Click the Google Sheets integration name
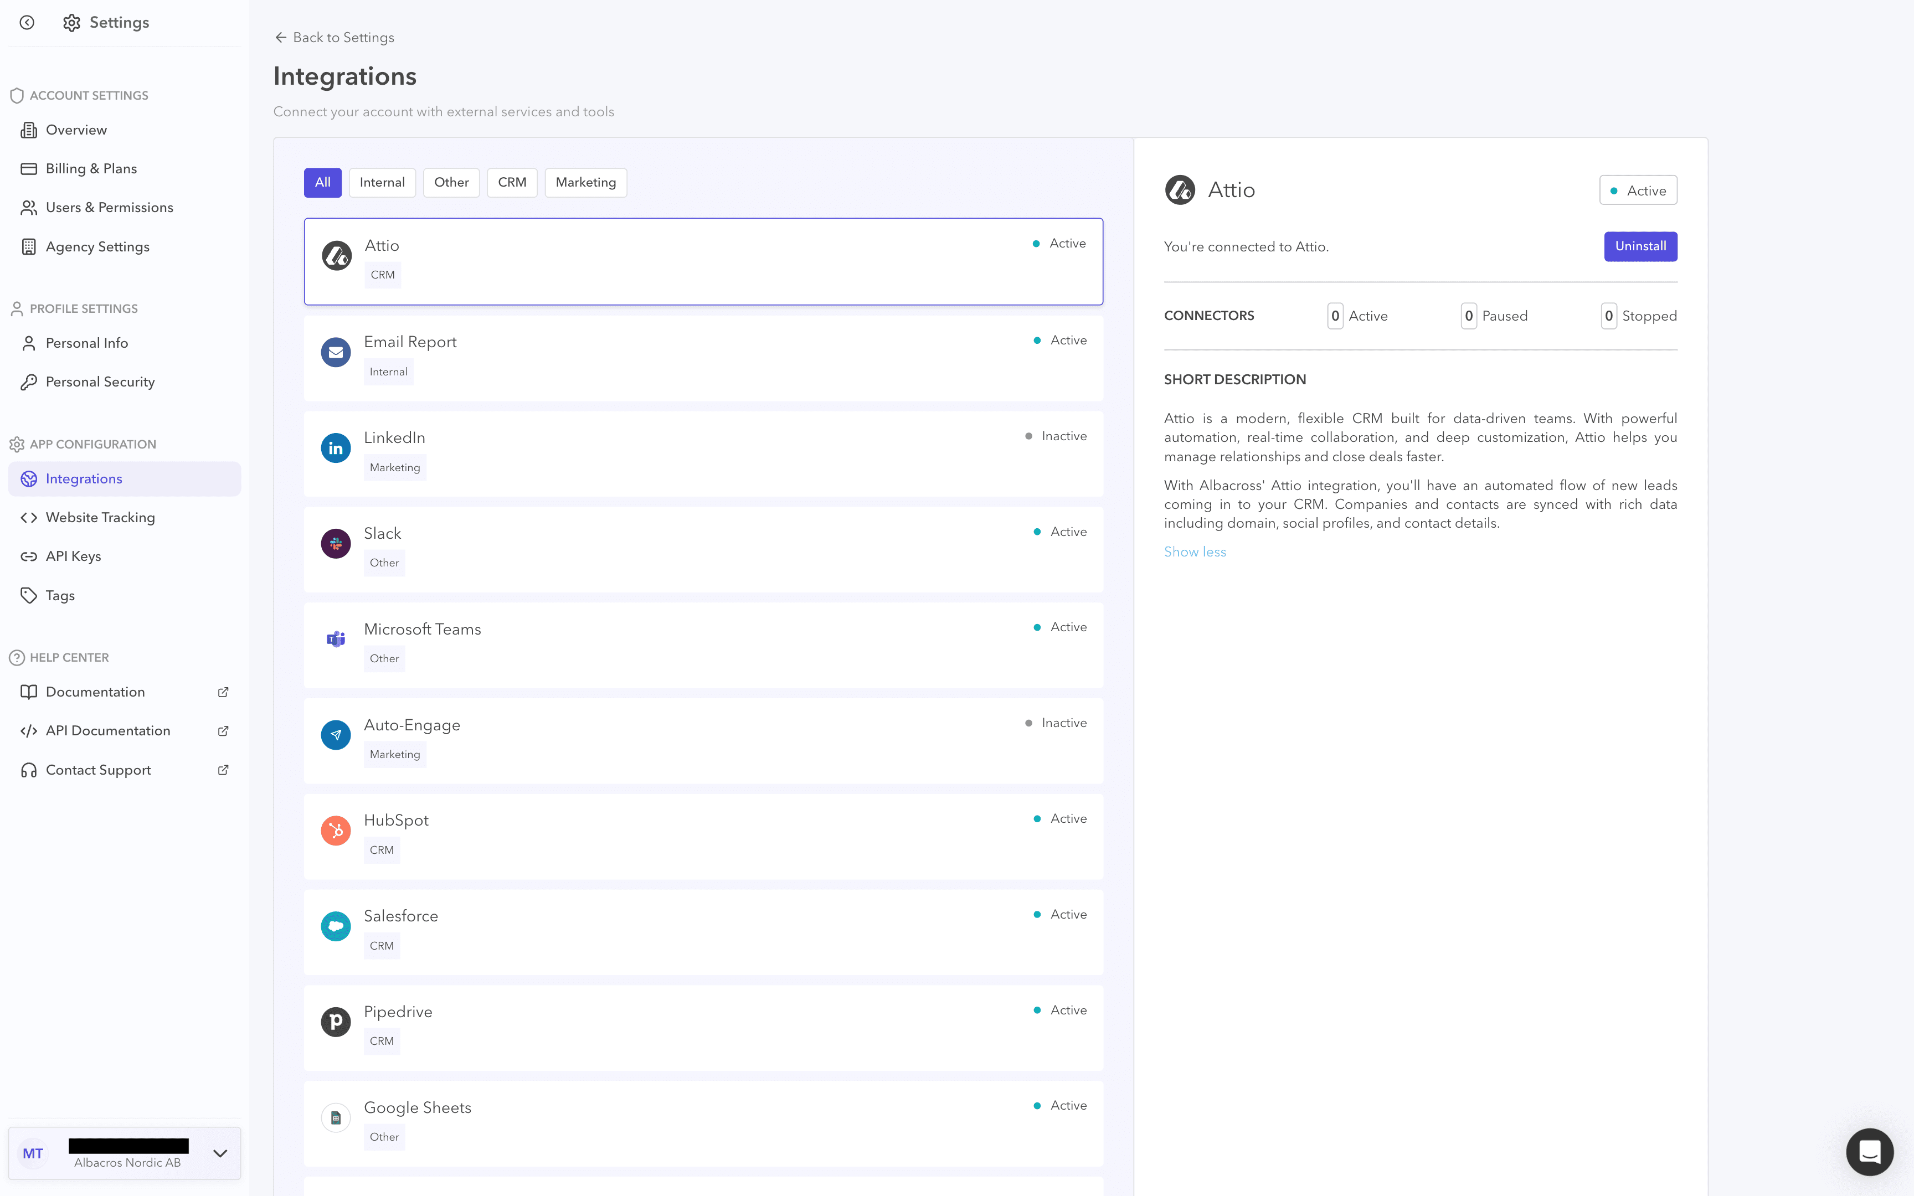 pyautogui.click(x=418, y=1108)
